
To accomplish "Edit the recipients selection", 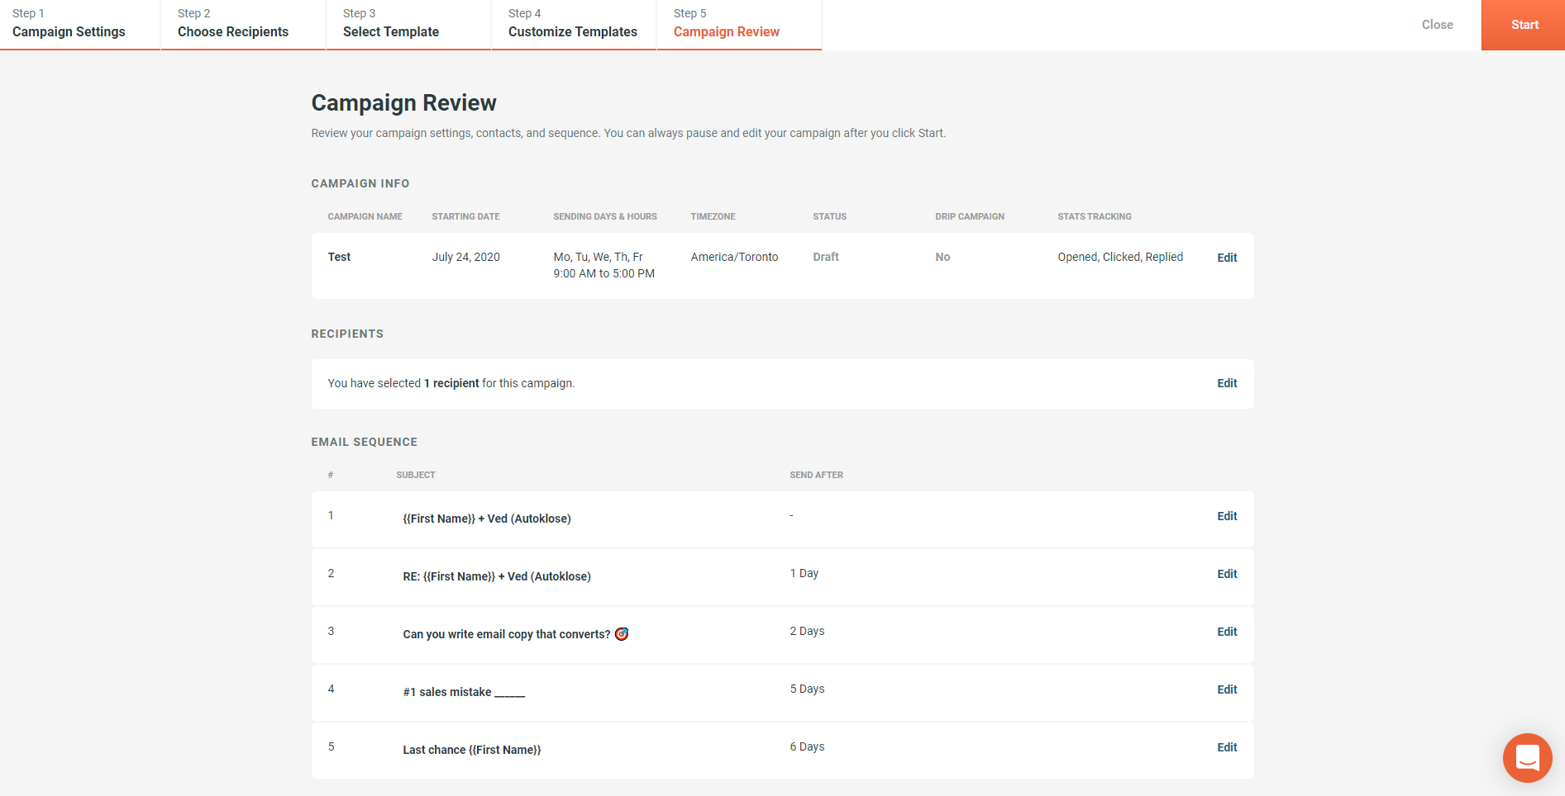I will point(1227,383).
